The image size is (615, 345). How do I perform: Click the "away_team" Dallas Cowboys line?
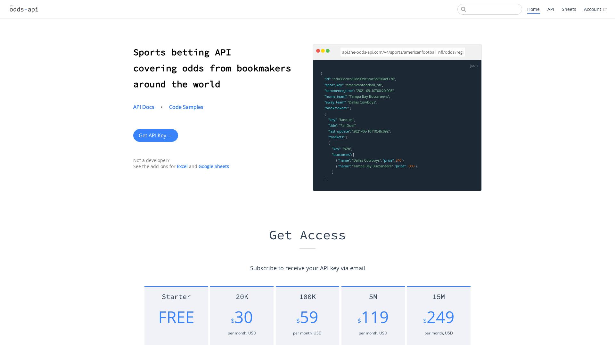point(351,102)
